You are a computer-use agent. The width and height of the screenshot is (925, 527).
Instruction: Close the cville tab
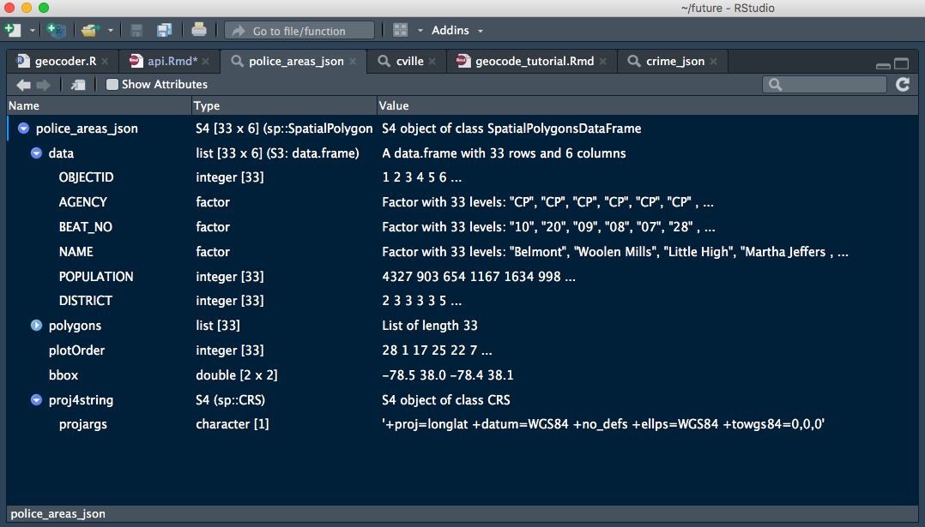pyautogui.click(x=432, y=61)
